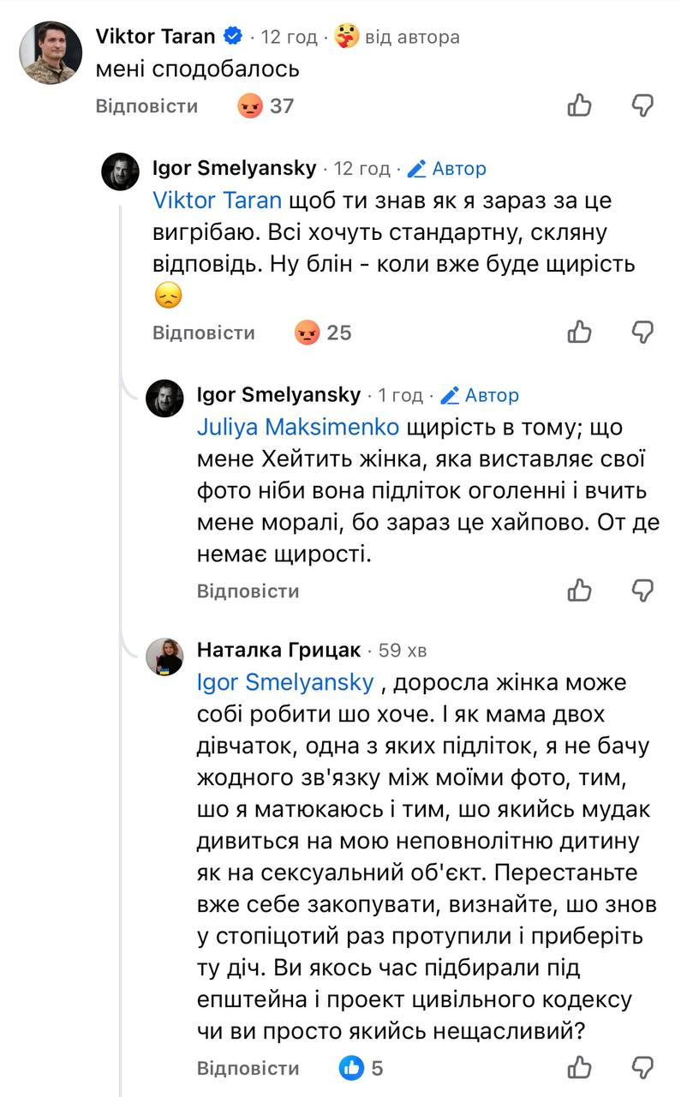Like Igor's reply to Juliya Maksimenko
The image size is (681, 1097).
[580, 590]
